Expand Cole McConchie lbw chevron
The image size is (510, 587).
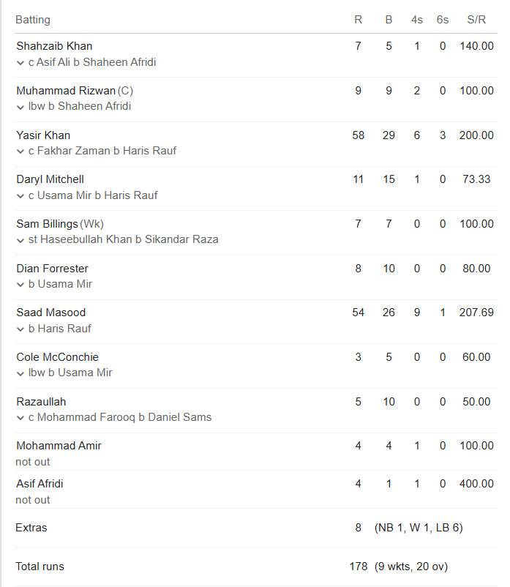pyautogui.click(x=20, y=373)
